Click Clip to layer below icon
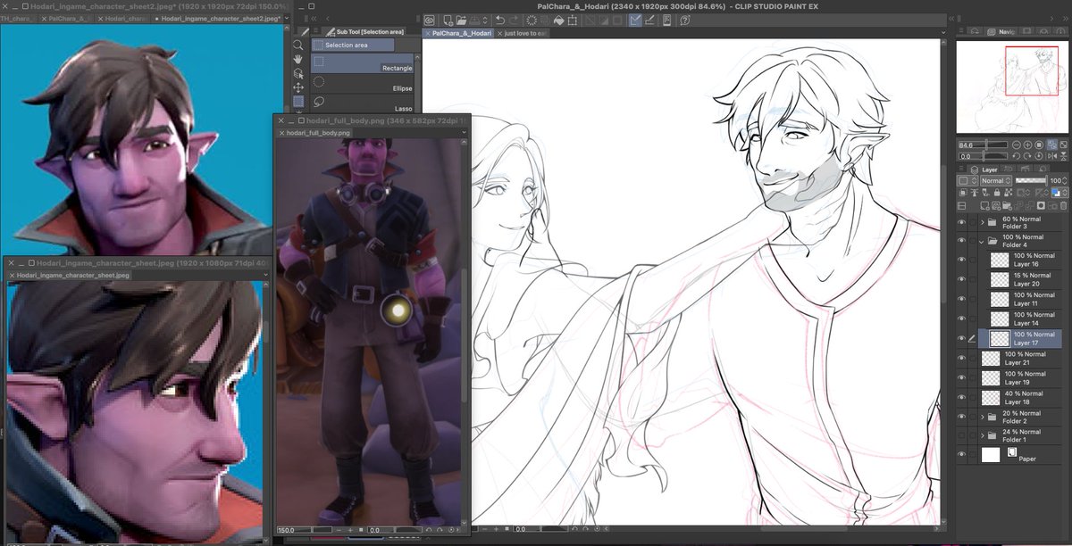This screenshot has width=1072, height=546. click(963, 192)
